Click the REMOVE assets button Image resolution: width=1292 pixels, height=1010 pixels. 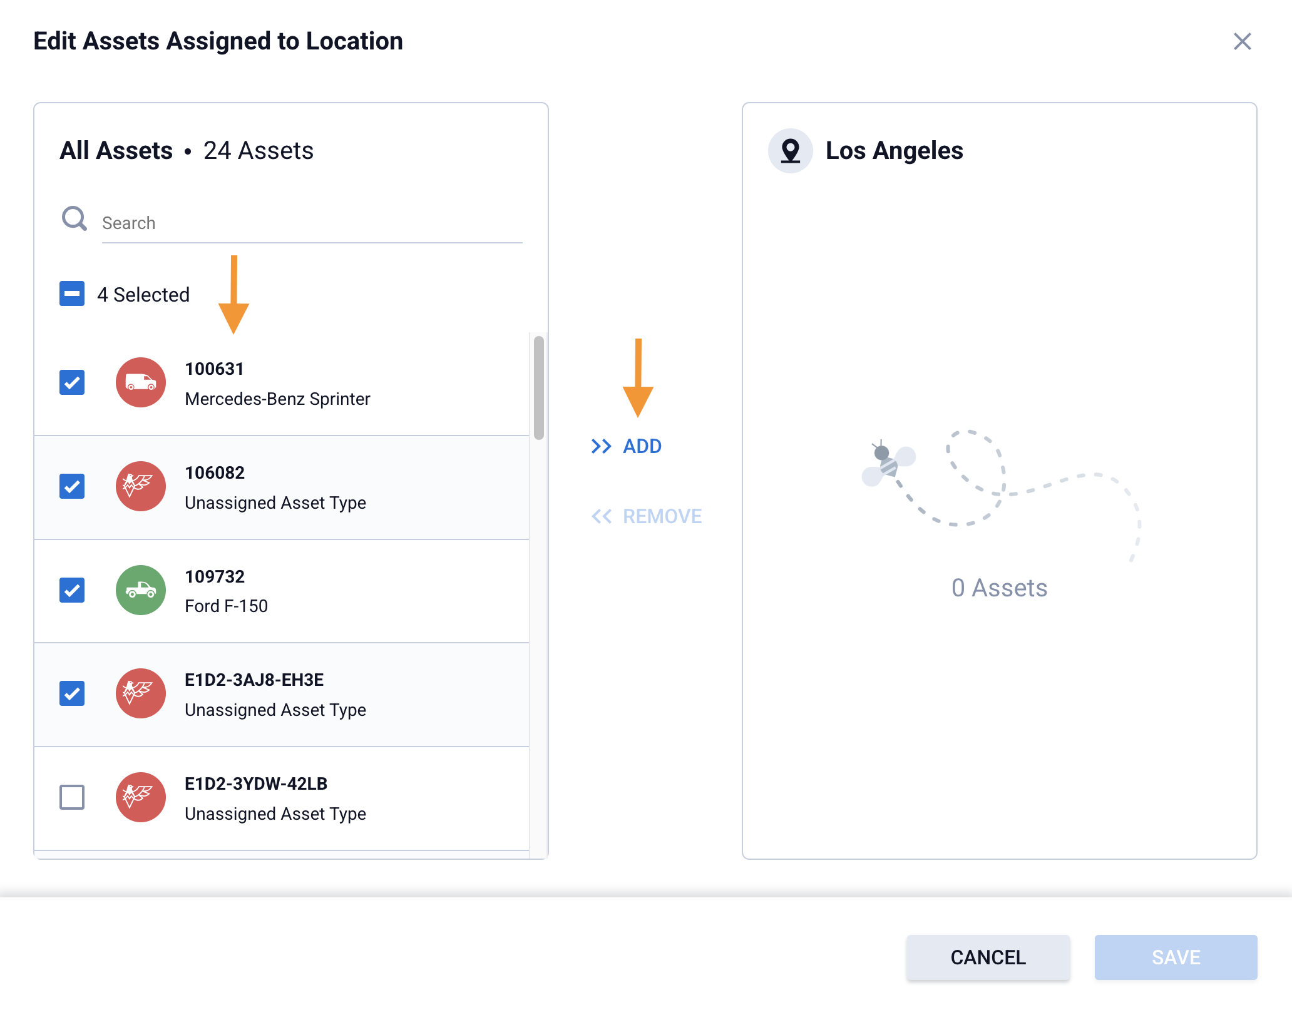pyautogui.click(x=647, y=516)
